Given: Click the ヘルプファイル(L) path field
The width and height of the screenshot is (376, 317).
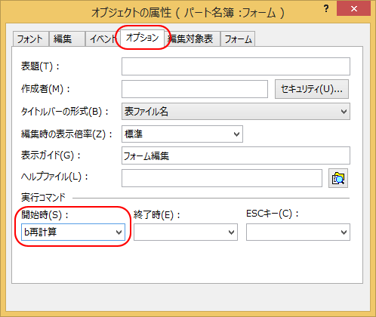Looking at the screenshot, I should (222, 178).
